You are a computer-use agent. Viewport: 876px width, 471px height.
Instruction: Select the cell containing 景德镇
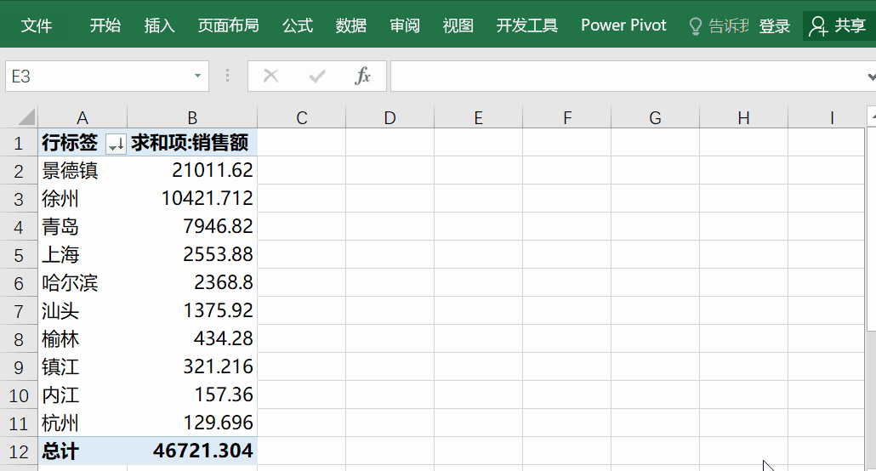(82, 170)
